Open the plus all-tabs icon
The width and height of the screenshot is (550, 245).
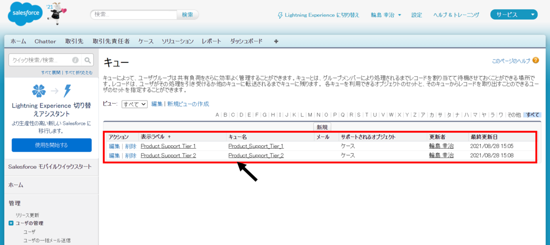[276, 41]
